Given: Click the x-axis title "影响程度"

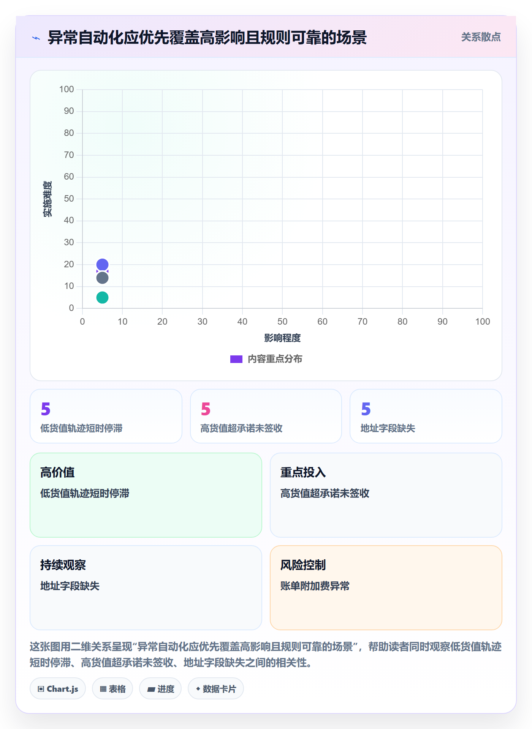Looking at the screenshot, I should tap(282, 338).
